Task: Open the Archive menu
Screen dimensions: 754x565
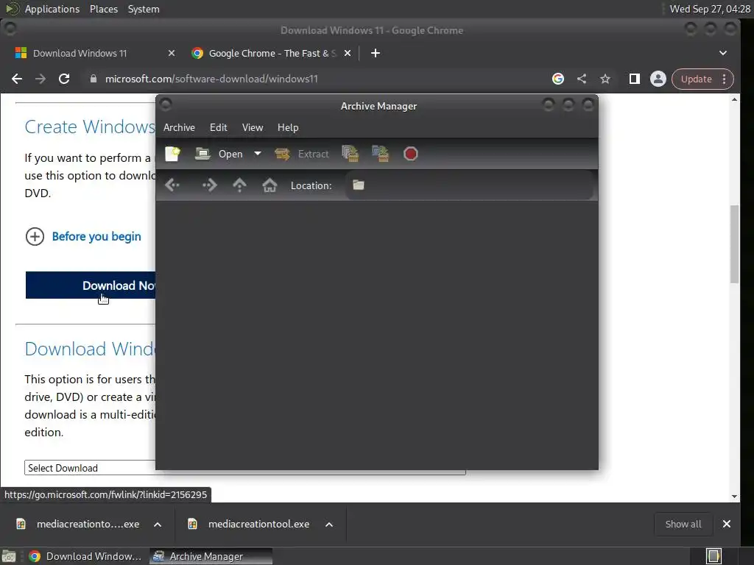Action: point(179,127)
